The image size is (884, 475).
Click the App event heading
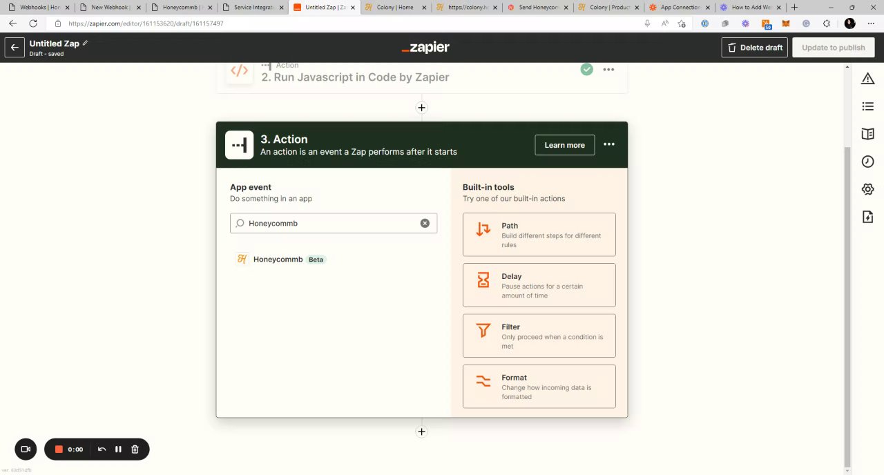[251, 187]
